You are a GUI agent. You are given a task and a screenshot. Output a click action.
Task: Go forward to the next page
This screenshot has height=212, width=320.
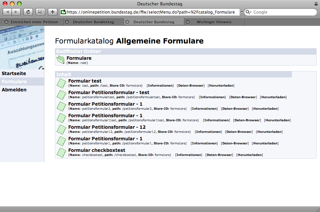coord(16,12)
